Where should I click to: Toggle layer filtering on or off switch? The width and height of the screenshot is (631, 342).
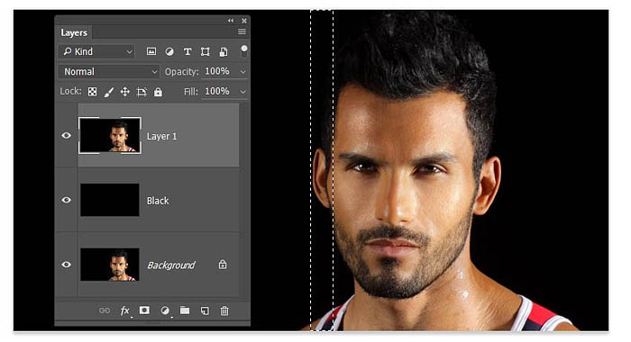[244, 51]
